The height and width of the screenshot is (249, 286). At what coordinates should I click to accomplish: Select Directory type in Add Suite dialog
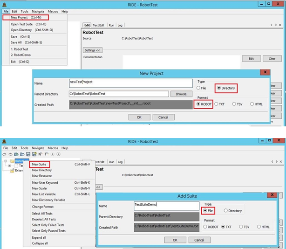click(233, 211)
